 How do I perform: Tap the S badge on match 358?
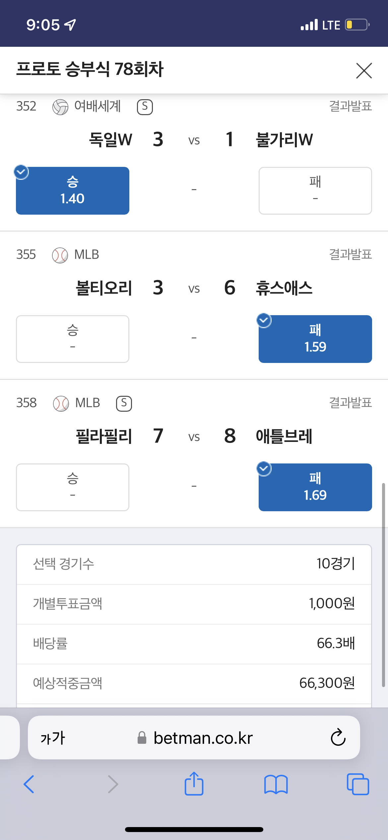pyautogui.click(x=124, y=403)
